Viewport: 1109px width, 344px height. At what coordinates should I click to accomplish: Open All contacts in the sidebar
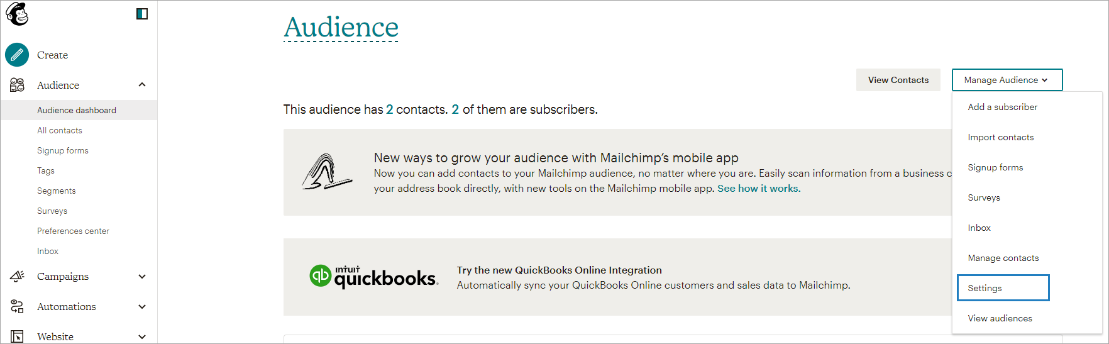(x=60, y=130)
